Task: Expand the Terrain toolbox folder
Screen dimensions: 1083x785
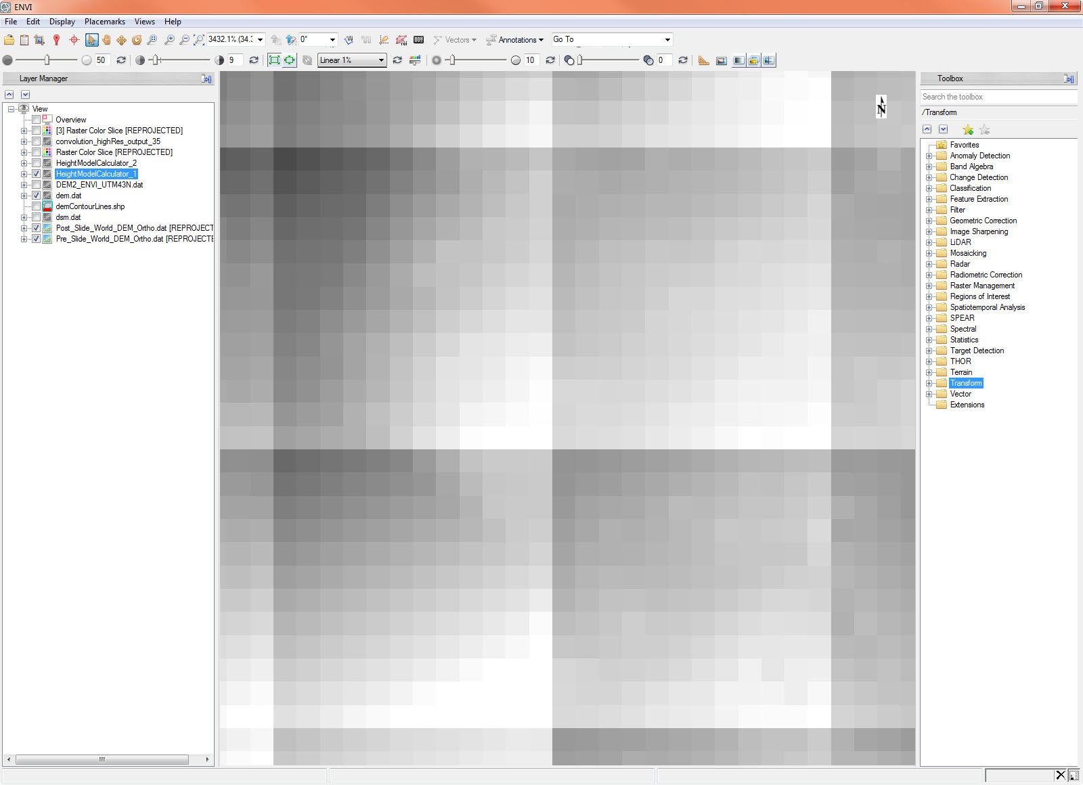Action: point(929,372)
